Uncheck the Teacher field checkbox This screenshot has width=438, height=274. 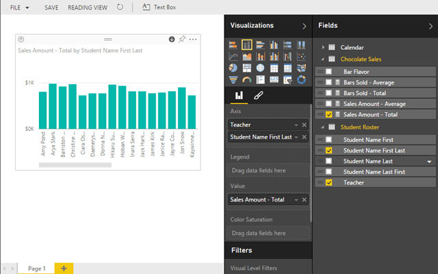(x=330, y=182)
